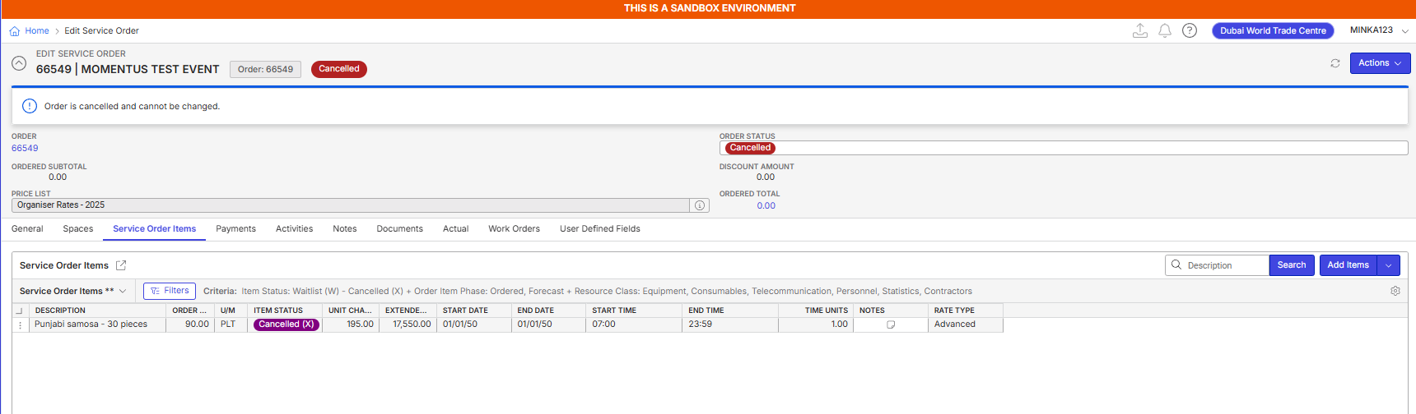Image resolution: width=1416 pixels, height=414 pixels.
Task: Sort by the Description column header
Action: [97, 310]
